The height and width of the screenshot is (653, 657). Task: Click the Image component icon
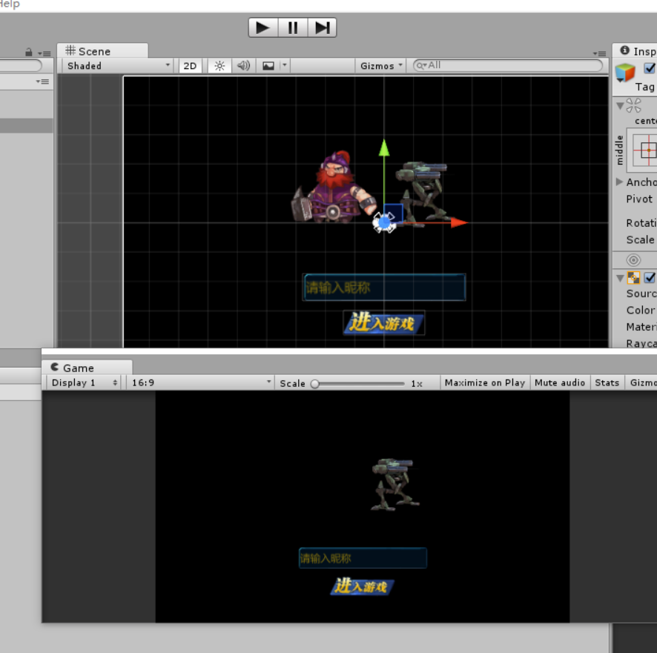pyautogui.click(x=633, y=278)
